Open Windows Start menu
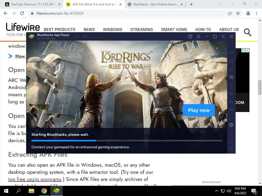The width and height of the screenshot is (262, 196). [x=6, y=191]
